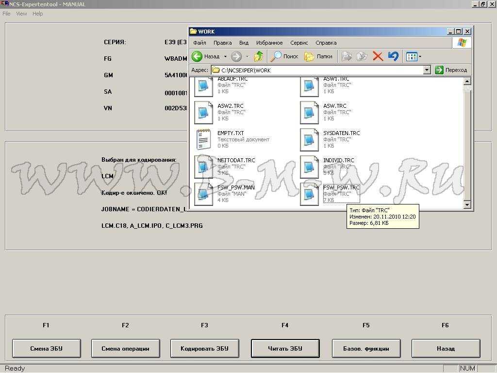
Task: Select the SYSDATEN.TRC file icon
Action: 309,140
